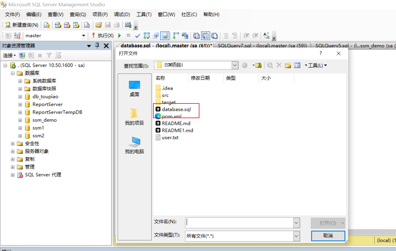The image size is (396, 251).
Task: Toggle the IntelliSense enabled icon
Action: [165, 36]
